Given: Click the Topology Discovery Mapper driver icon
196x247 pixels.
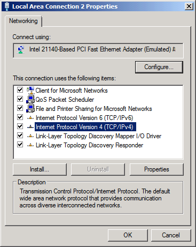Looking at the screenshot, I should click(x=30, y=136).
